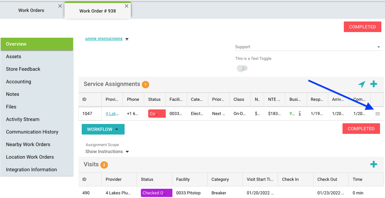Open Store Feedback in the sidebar

(x=23, y=69)
